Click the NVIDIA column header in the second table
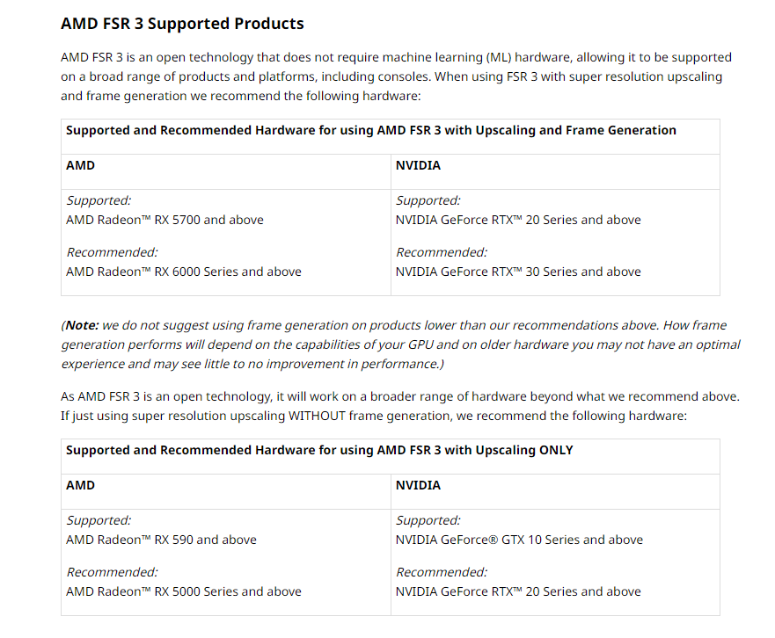 (418, 485)
